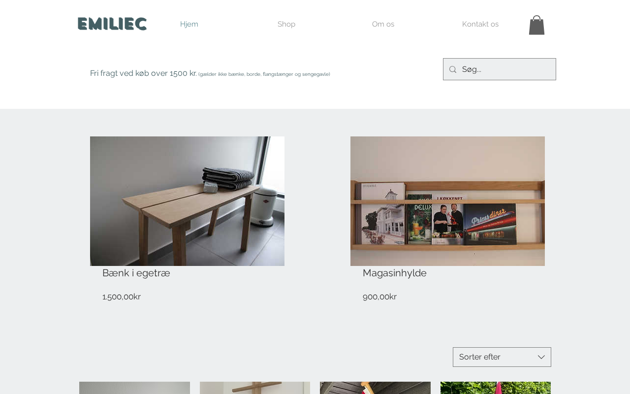Open the green foliage product thumbnail

click(x=496, y=388)
